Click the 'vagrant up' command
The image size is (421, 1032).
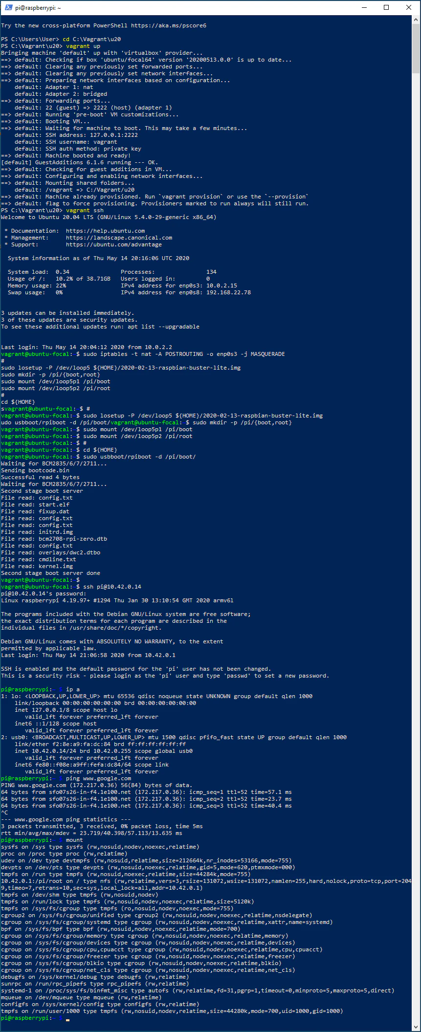(x=83, y=46)
